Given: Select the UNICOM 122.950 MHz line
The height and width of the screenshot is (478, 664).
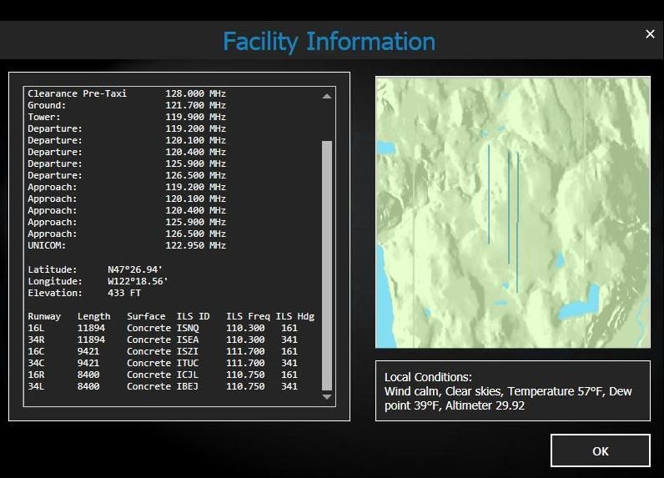Looking at the screenshot, I should pyautogui.click(x=127, y=245).
